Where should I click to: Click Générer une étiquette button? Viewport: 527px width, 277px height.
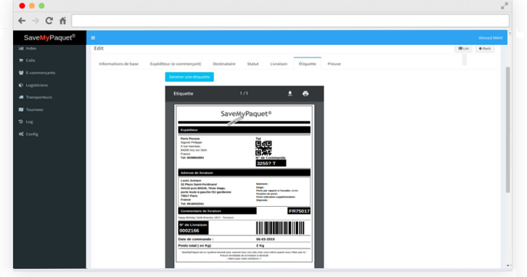189,77
